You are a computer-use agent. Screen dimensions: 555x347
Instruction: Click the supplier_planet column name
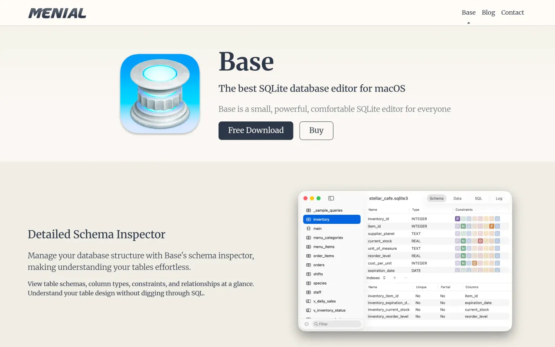[381, 234]
